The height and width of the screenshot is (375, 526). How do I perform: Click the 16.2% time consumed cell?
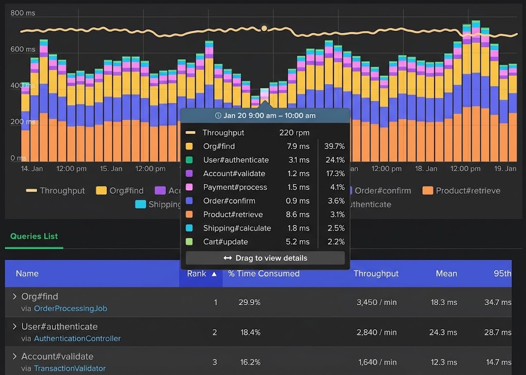250,362
